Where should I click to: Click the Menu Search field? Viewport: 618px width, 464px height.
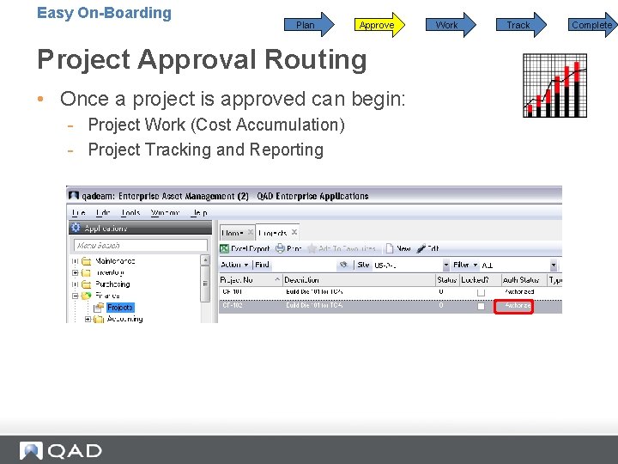141,246
